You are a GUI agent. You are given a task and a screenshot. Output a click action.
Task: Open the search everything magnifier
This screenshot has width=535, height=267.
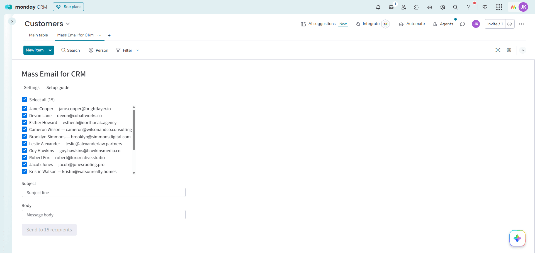pyautogui.click(x=455, y=7)
